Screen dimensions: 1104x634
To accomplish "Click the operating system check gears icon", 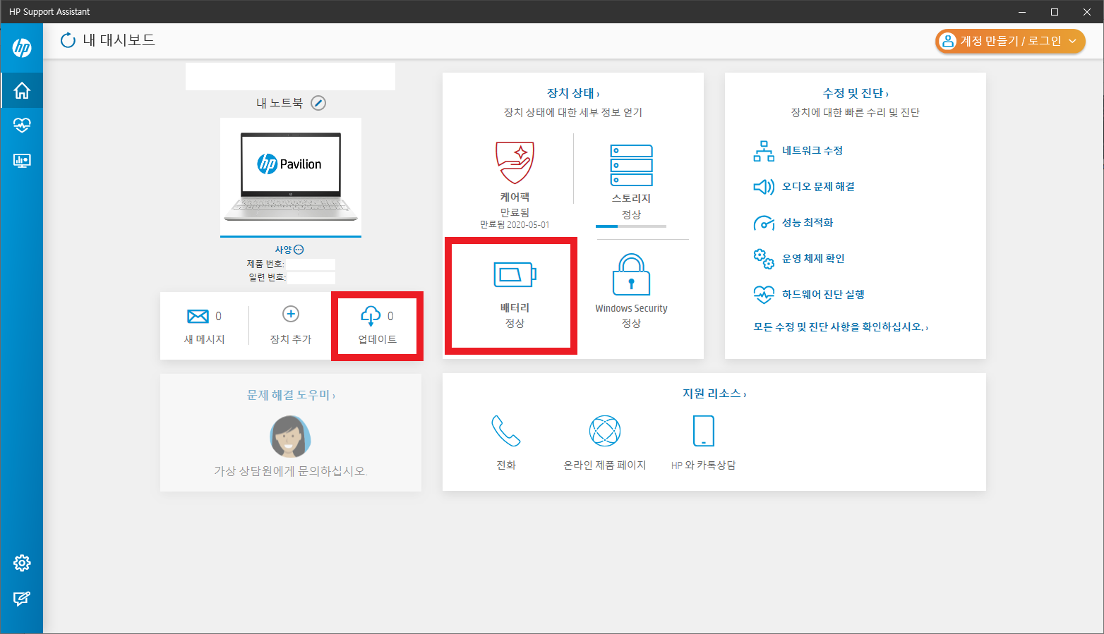I will (x=764, y=259).
